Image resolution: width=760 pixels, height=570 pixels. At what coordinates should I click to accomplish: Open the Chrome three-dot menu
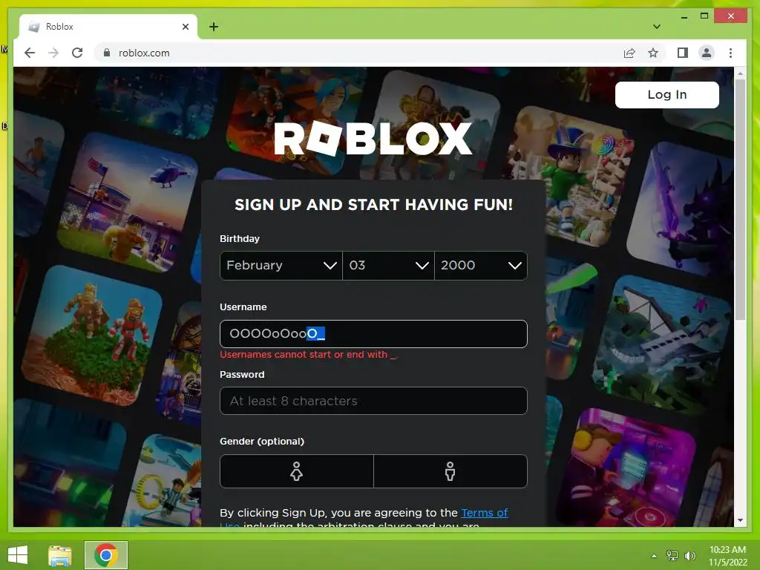pos(730,53)
